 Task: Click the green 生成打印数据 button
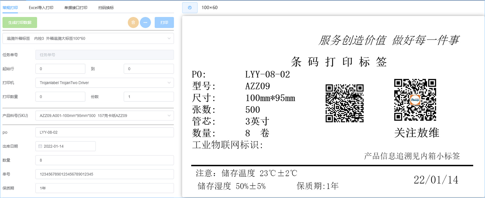coord(20,22)
